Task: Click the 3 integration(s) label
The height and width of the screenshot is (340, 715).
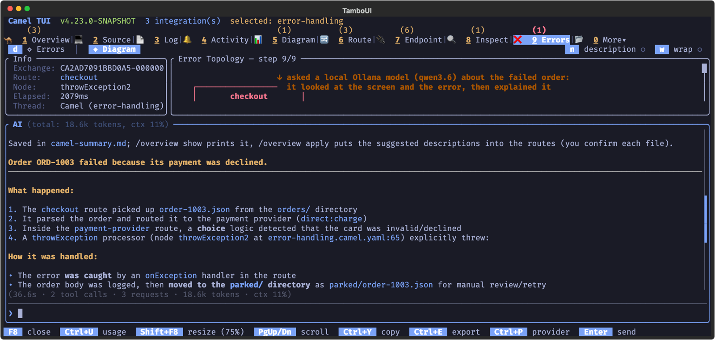Action: [x=183, y=21]
